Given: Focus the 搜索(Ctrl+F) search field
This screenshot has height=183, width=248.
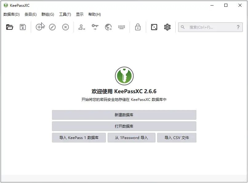Looking at the screenshot, I should point(210,27).
